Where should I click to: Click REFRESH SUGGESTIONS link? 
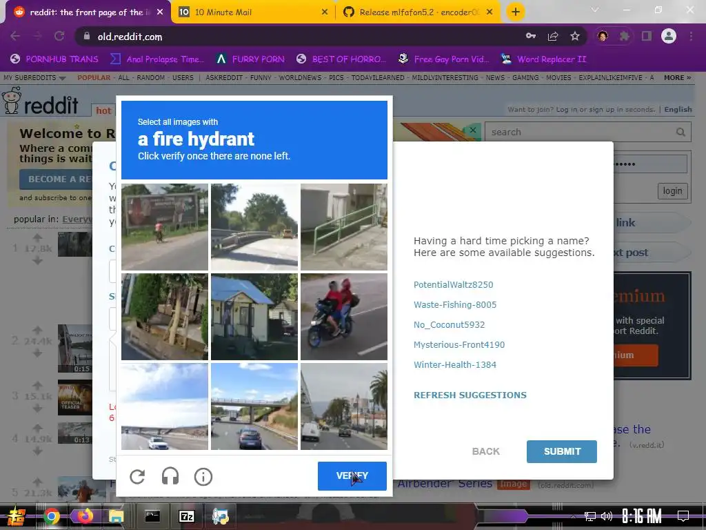[470, 395]
